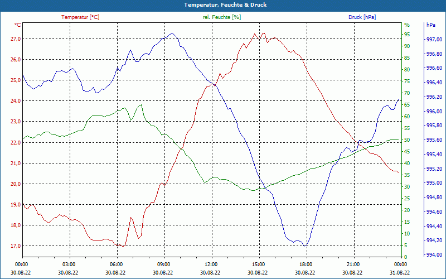Click the green "40" humidity axis value
The height and width of the screenshot is (279, 446).
pyautogui.click(x=407, y=163)
